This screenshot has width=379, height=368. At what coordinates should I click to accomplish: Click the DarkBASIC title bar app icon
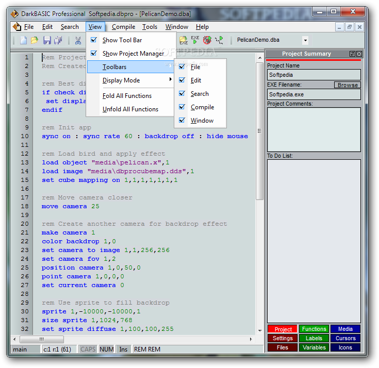pos(14,14)
